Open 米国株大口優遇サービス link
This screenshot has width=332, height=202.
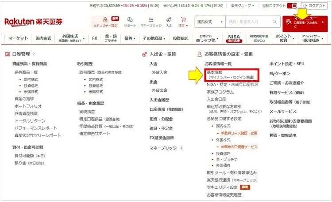click(239, 147)
